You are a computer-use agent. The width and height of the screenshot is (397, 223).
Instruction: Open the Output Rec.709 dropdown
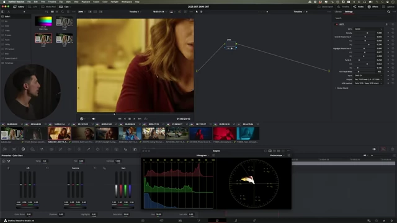368,79
